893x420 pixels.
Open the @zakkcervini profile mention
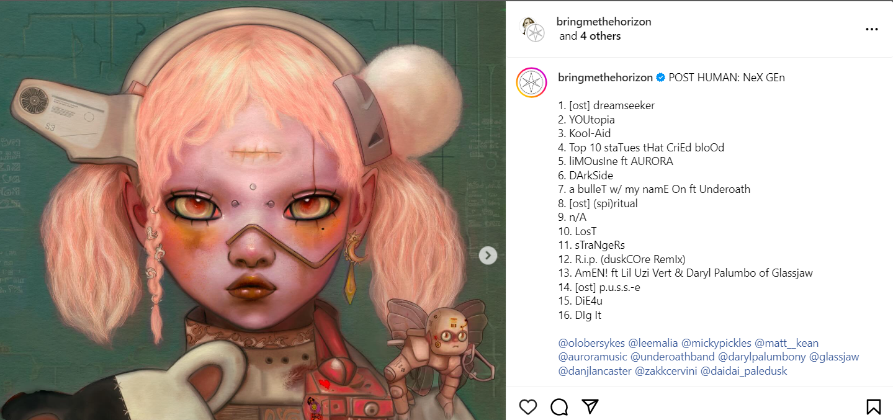(666, 371)
